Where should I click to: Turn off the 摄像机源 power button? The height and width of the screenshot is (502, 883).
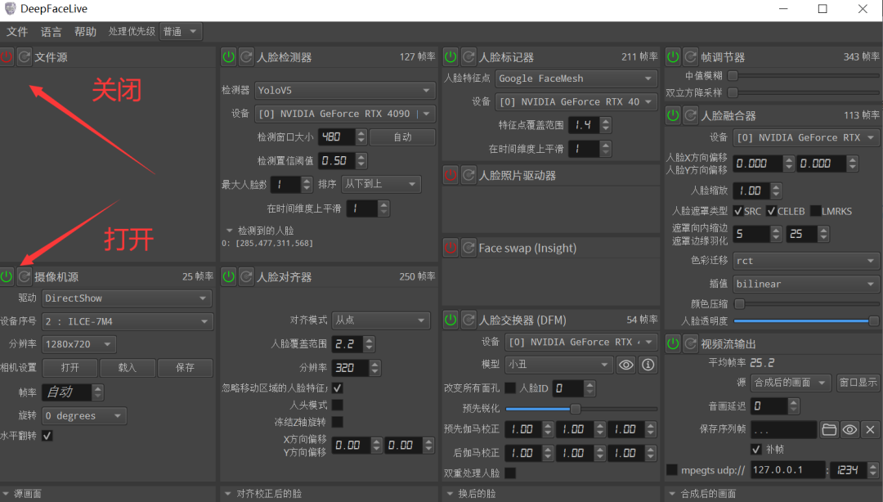pos(7,276)
